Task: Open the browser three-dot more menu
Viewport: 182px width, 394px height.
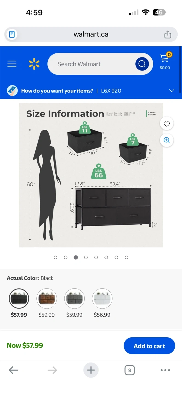Action: click(x=165, y=370)
